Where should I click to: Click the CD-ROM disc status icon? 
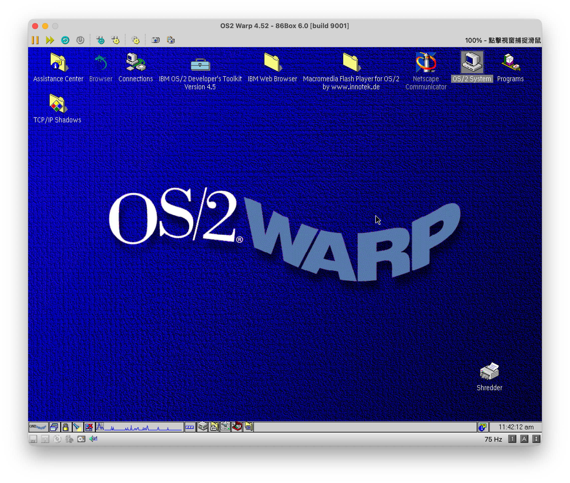[x=57, y=439]
